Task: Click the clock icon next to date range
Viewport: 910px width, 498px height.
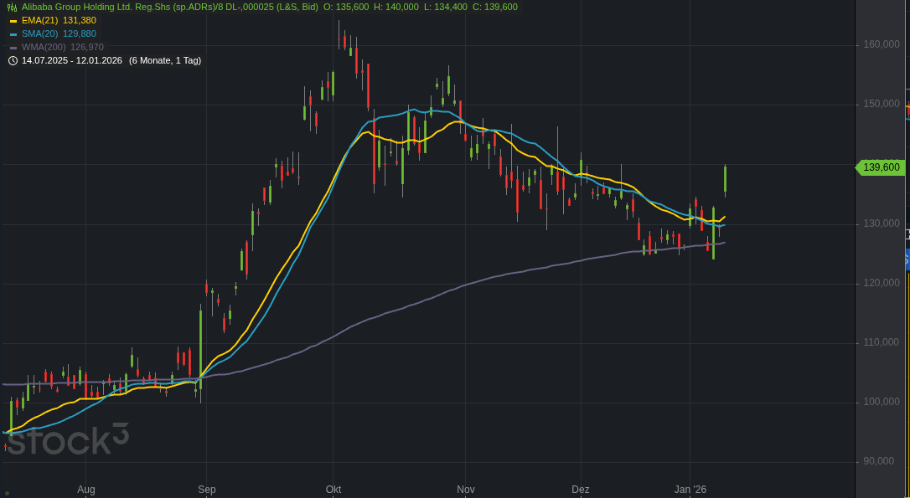Action: click(13, 60)
